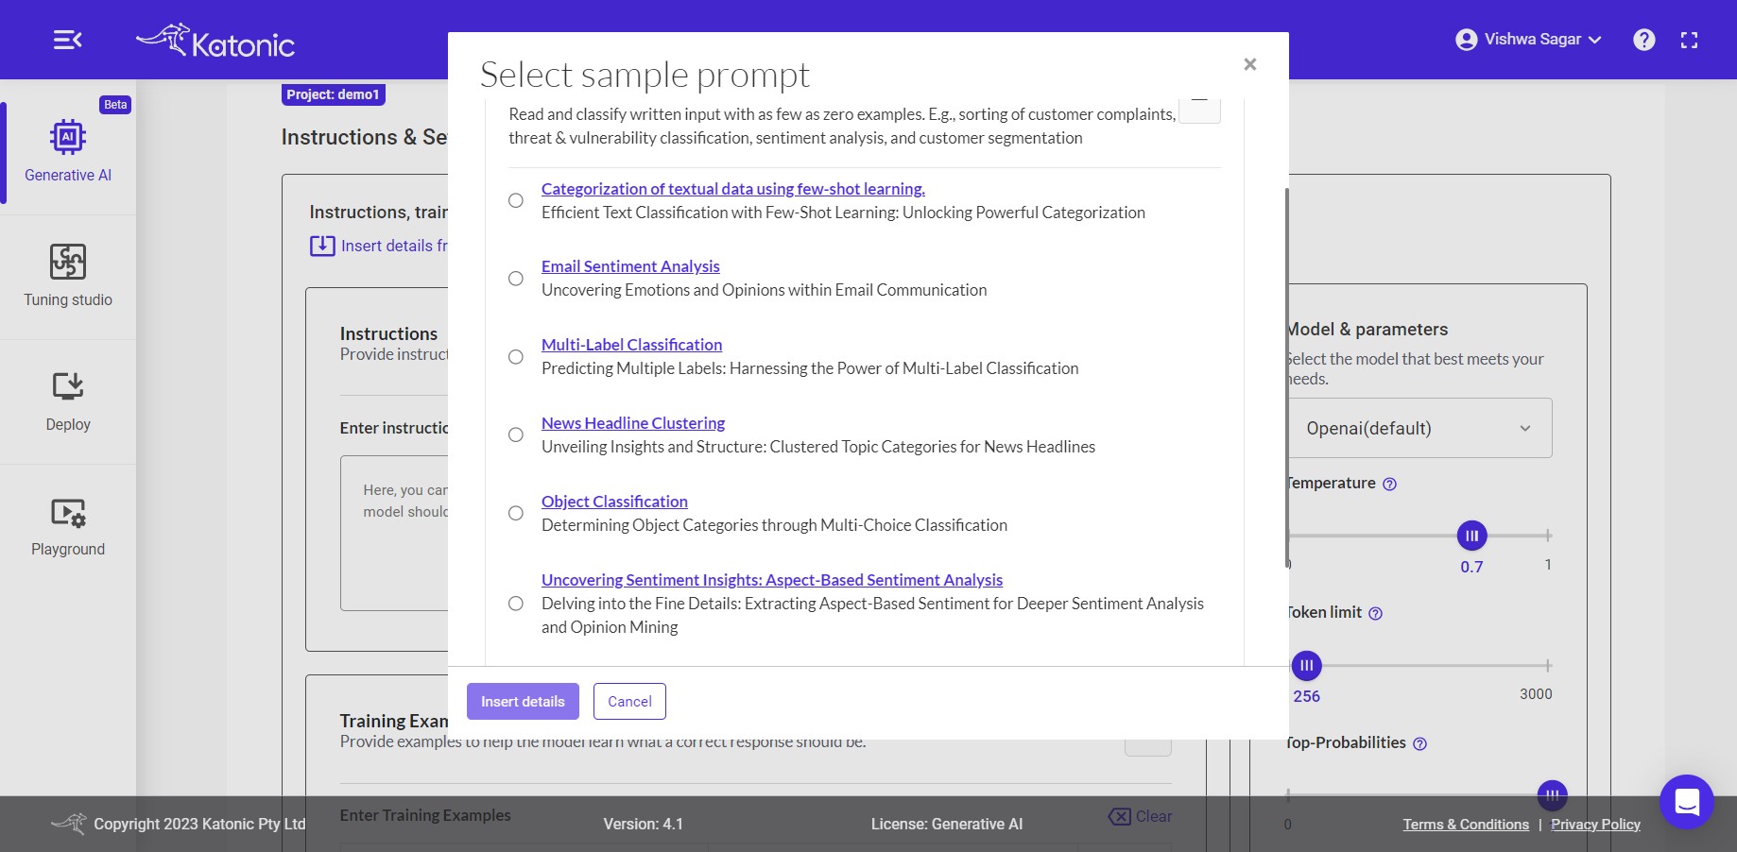The width and height of the screenshot is (1737, 852).
Task: Open the Deploy section
Action: pyautogui.click(x=68, y=401)
